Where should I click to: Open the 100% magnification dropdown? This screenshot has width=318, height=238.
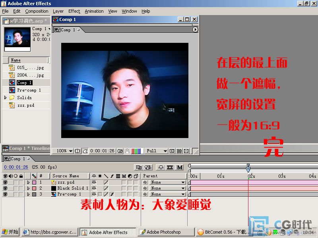(x=63, y=151)
